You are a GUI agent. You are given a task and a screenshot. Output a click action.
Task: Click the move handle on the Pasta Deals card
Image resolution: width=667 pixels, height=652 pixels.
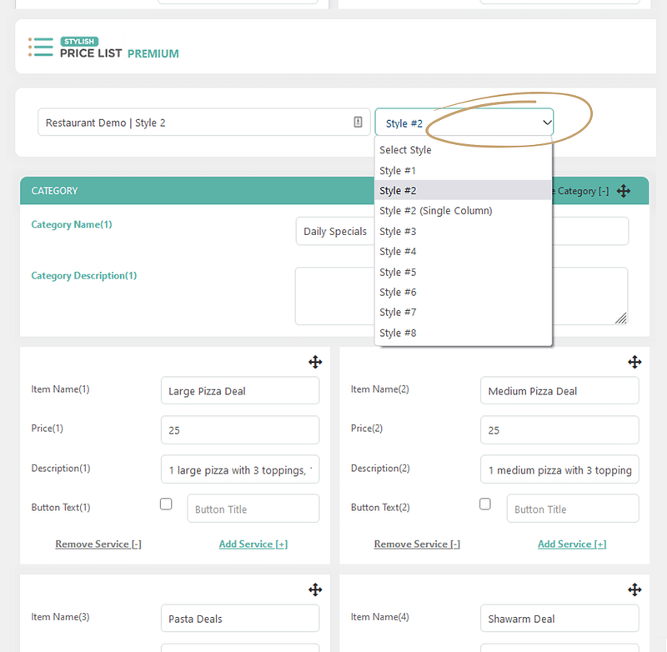315,589
